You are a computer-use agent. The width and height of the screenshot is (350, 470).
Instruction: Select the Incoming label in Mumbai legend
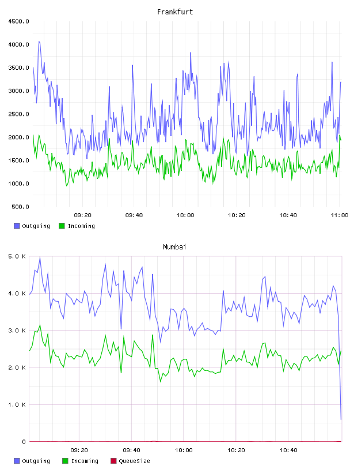85,461
